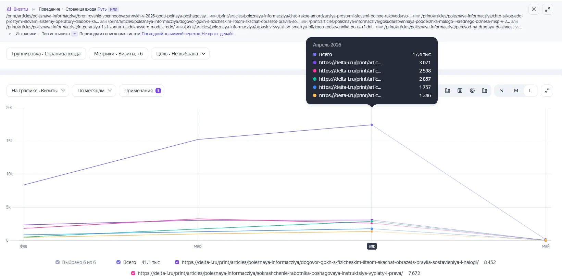The width and height of the screenshot is (562, 279).
Task: Choose the stacked areas chart icon
Action: click(460, 91)
